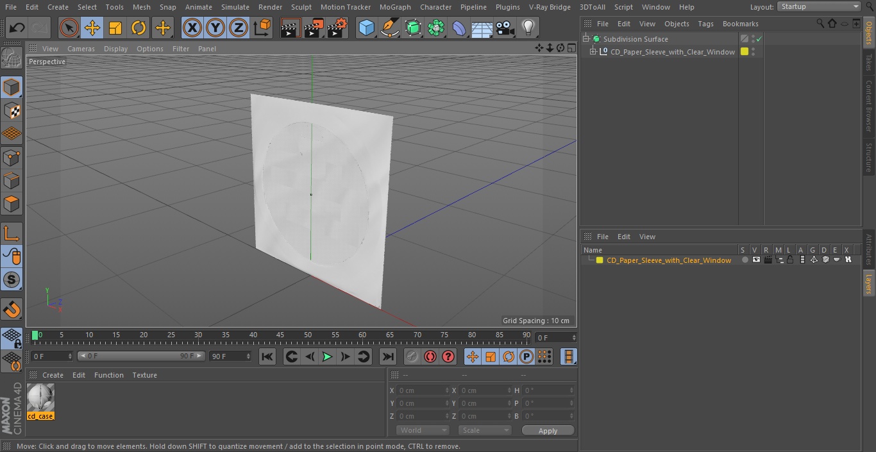The image size is (876, 452).
Task: Open the MoGraph menu
Action: click(x=395, y=7)
